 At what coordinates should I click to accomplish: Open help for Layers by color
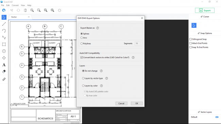pos(101,86)
